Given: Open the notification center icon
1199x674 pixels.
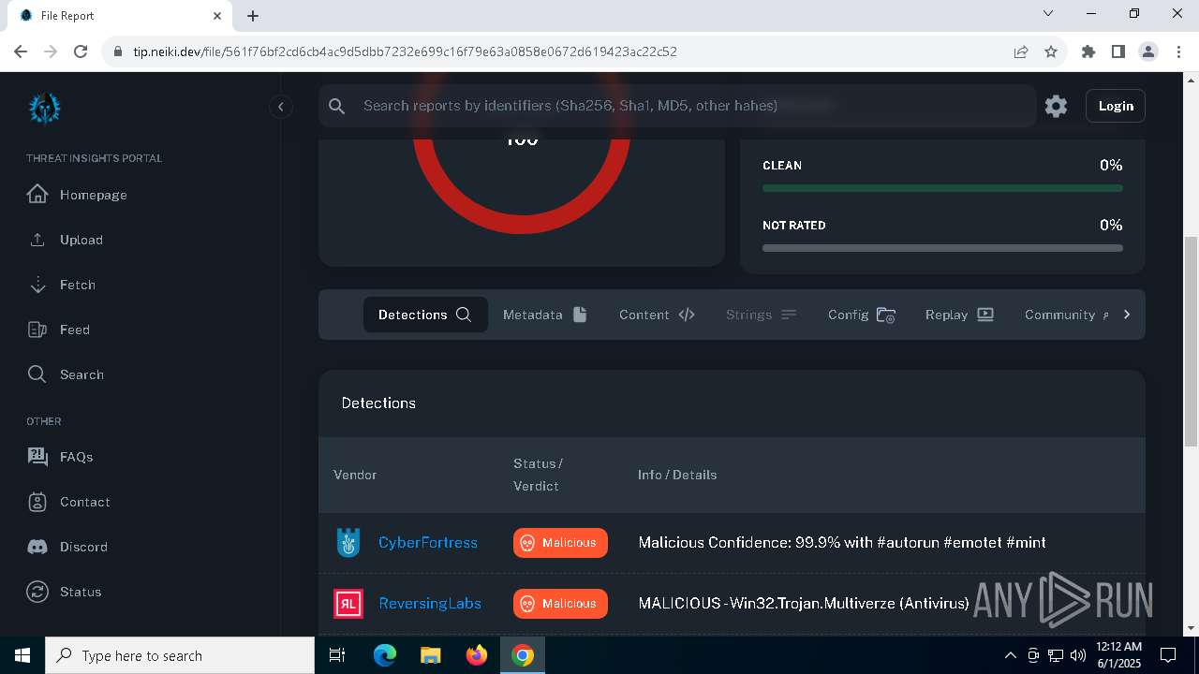Looking at the screenshot, I should coord(1168,655).
